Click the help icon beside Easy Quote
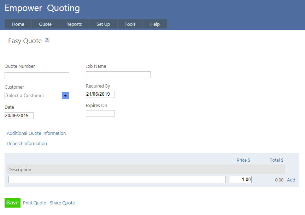 (47, 40)
